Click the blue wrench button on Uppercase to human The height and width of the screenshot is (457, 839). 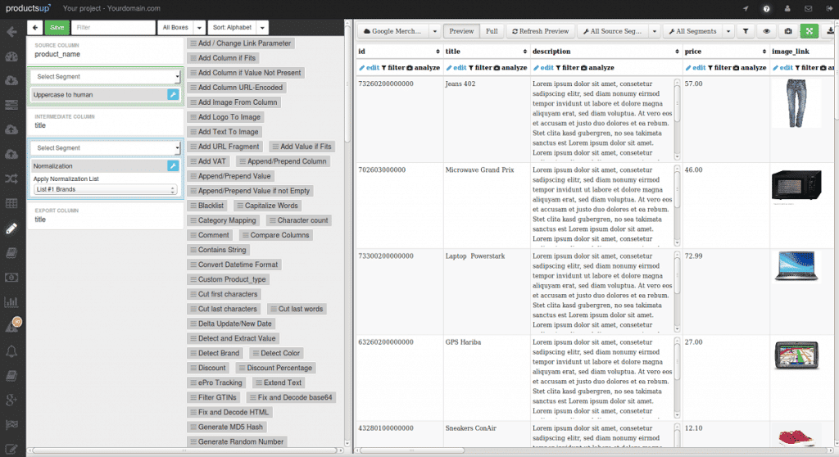[x=173, y=95]
